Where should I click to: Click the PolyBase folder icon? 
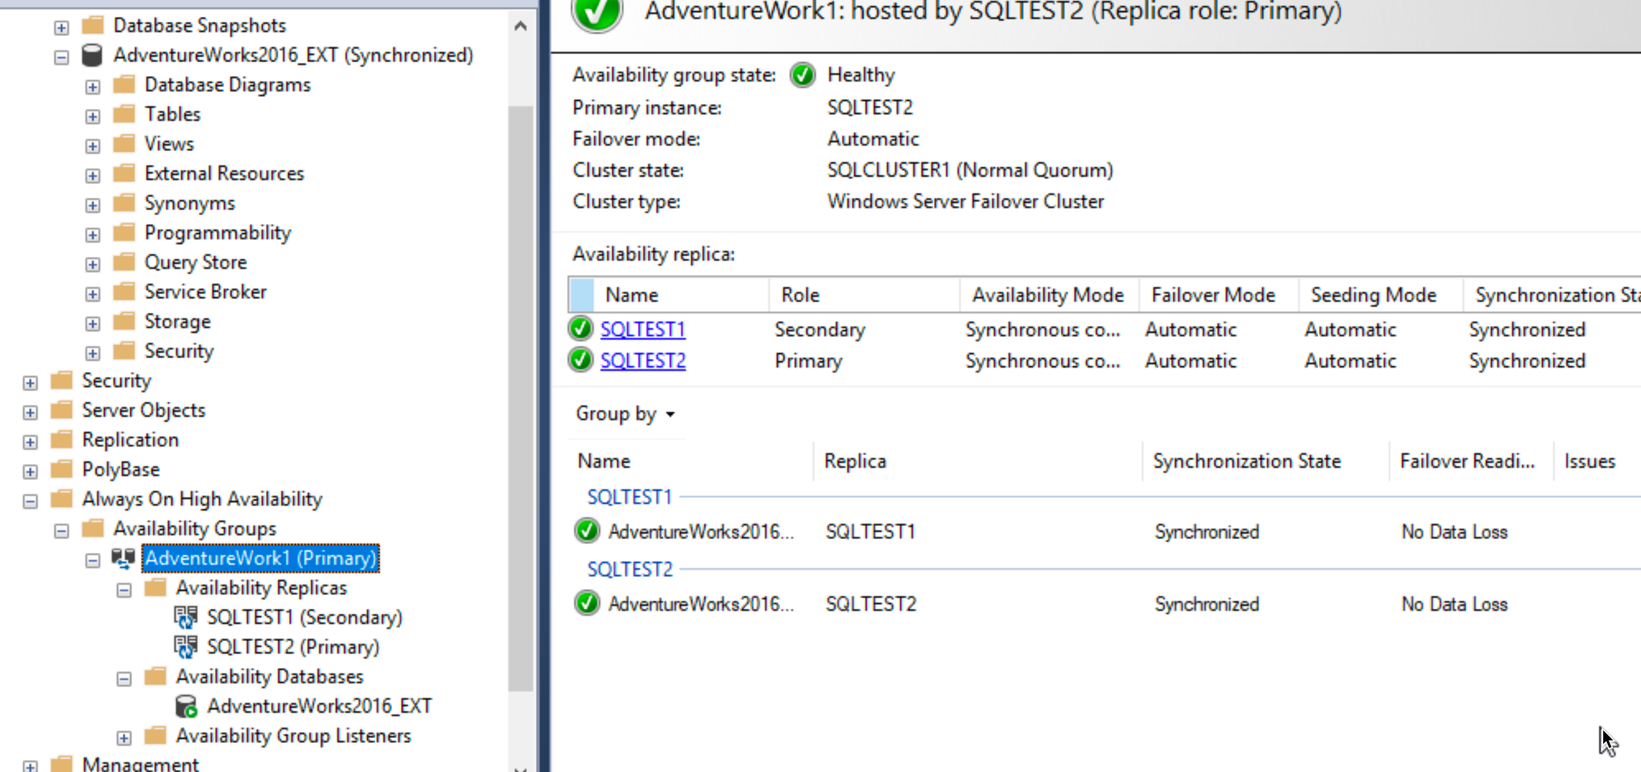tap(61, 470)
